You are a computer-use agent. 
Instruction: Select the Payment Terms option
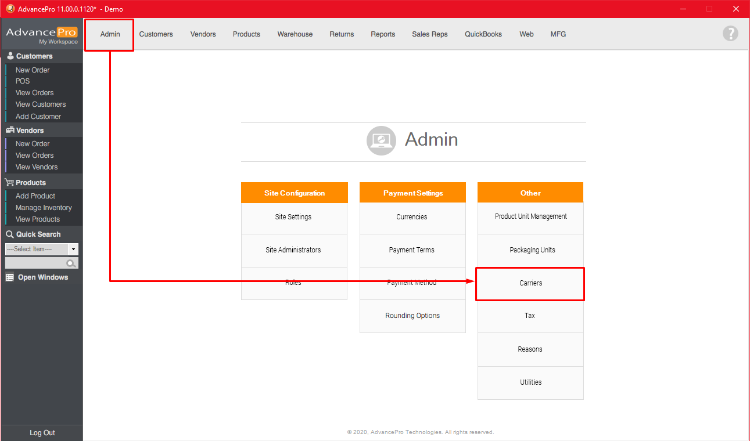[412, 250]
